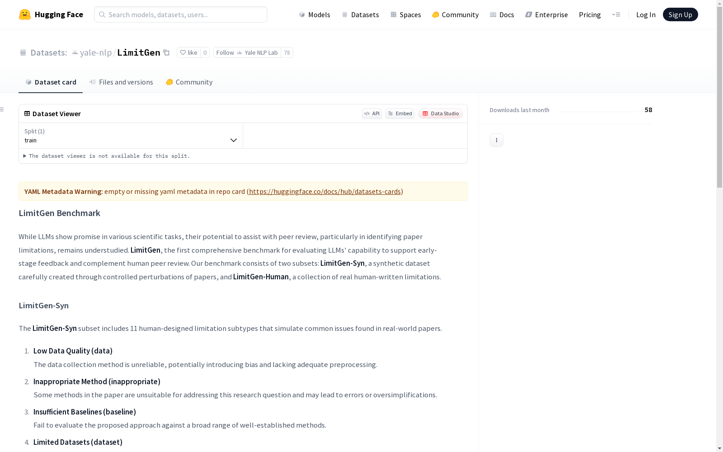Click the like button
This screenshot has height=452, width=723.
(188, 52)
